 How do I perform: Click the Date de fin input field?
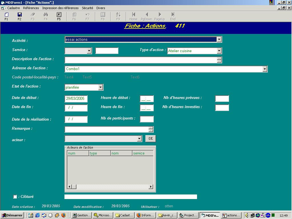tap(76, 108)
